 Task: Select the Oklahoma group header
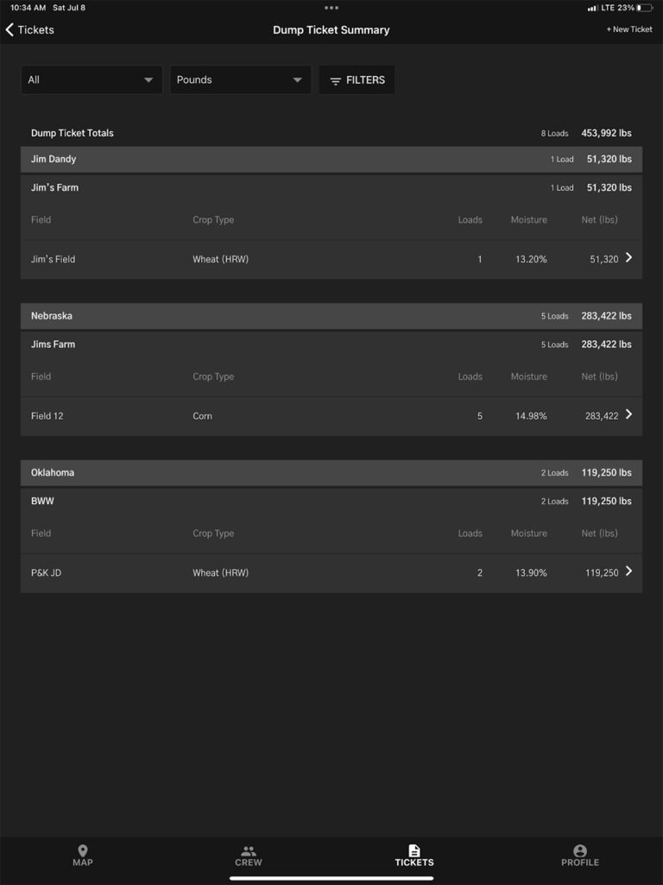point(331,472)
